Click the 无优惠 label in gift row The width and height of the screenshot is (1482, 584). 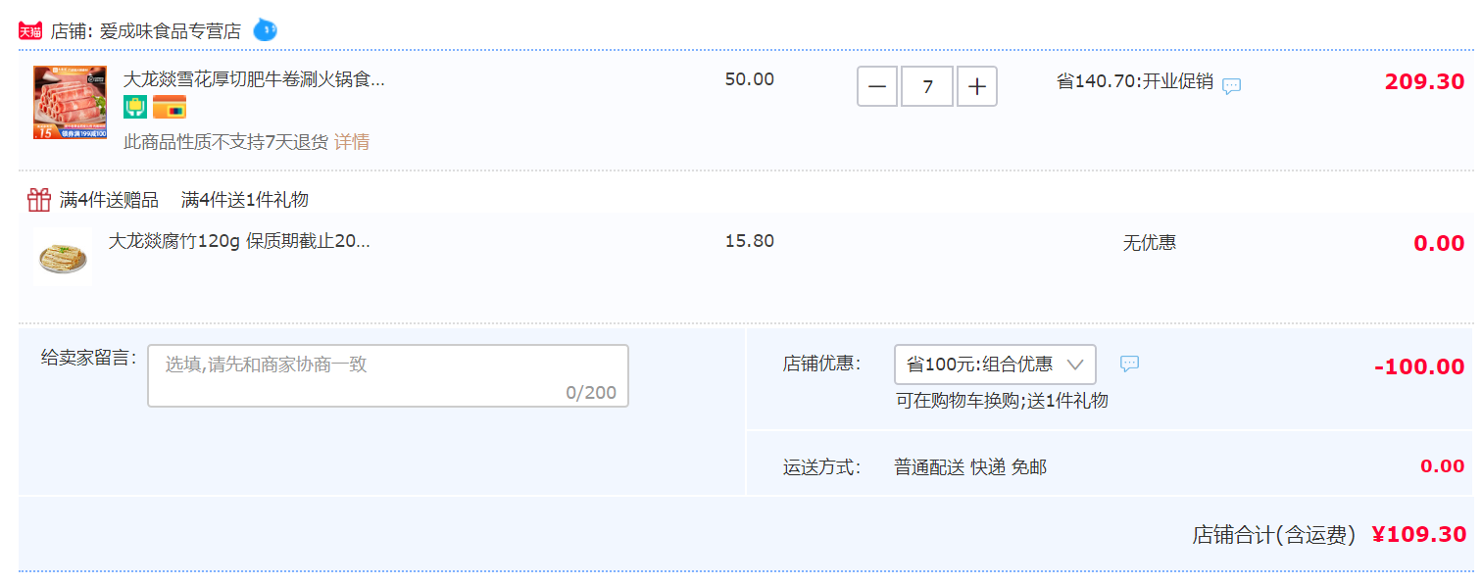click(1150, 242)
